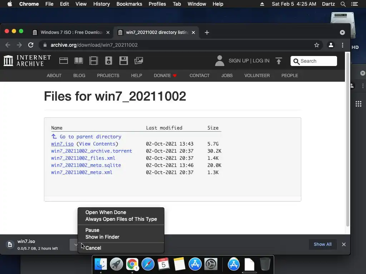Close the downloads bar
This screenshot has height=274, width=366.
(343, 244)
